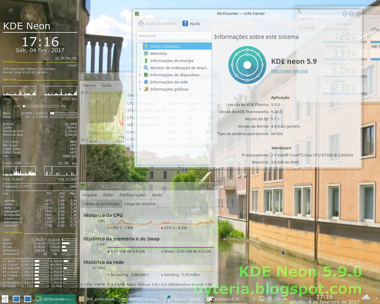Click inside the Pesquisar search field
The image size is (380, 304).
tap(174, 36)
